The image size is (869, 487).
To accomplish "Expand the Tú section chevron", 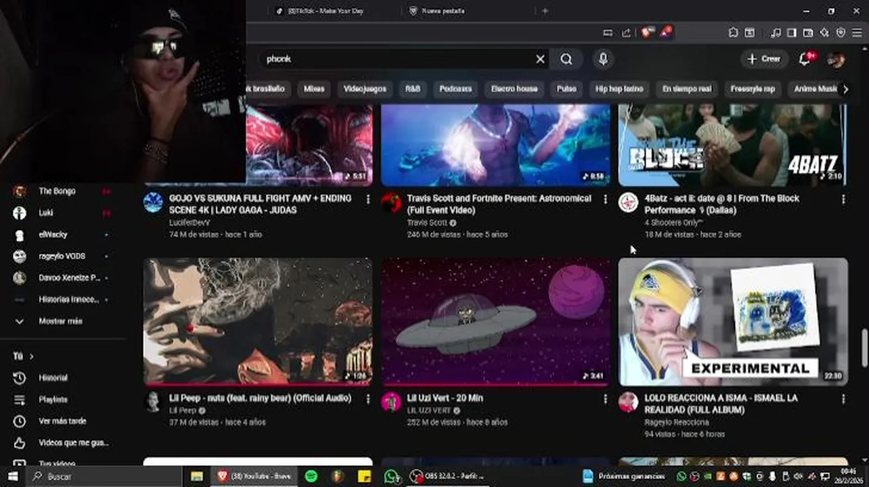I will pos(31,356).
